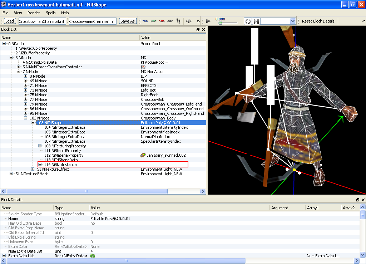This screenshot has width=366, height=264.
Task: Click the Flip view icon in toolbar
Action: 189,21
